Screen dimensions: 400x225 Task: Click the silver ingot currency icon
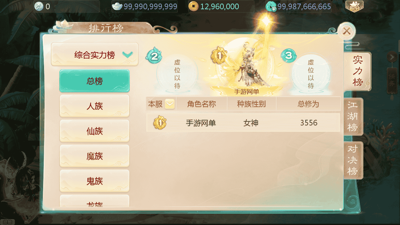pyautogui.click(x=117, y=6)
